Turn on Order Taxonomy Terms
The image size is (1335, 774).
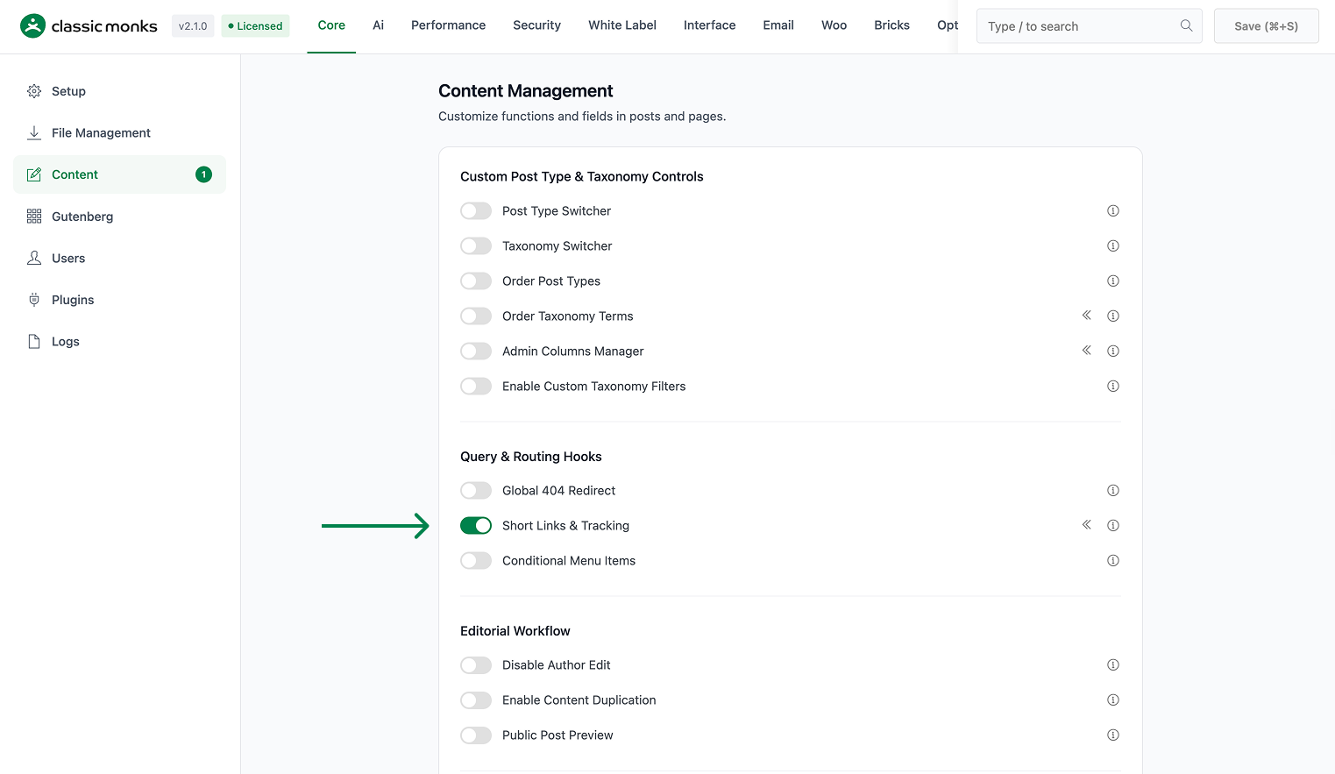click(x=476, y=316)
